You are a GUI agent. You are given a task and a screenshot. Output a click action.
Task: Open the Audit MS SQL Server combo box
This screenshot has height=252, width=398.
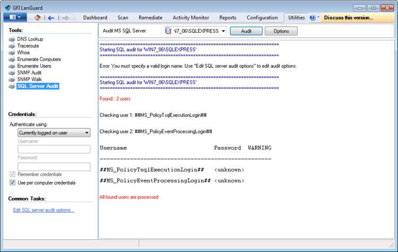point(195,31)
